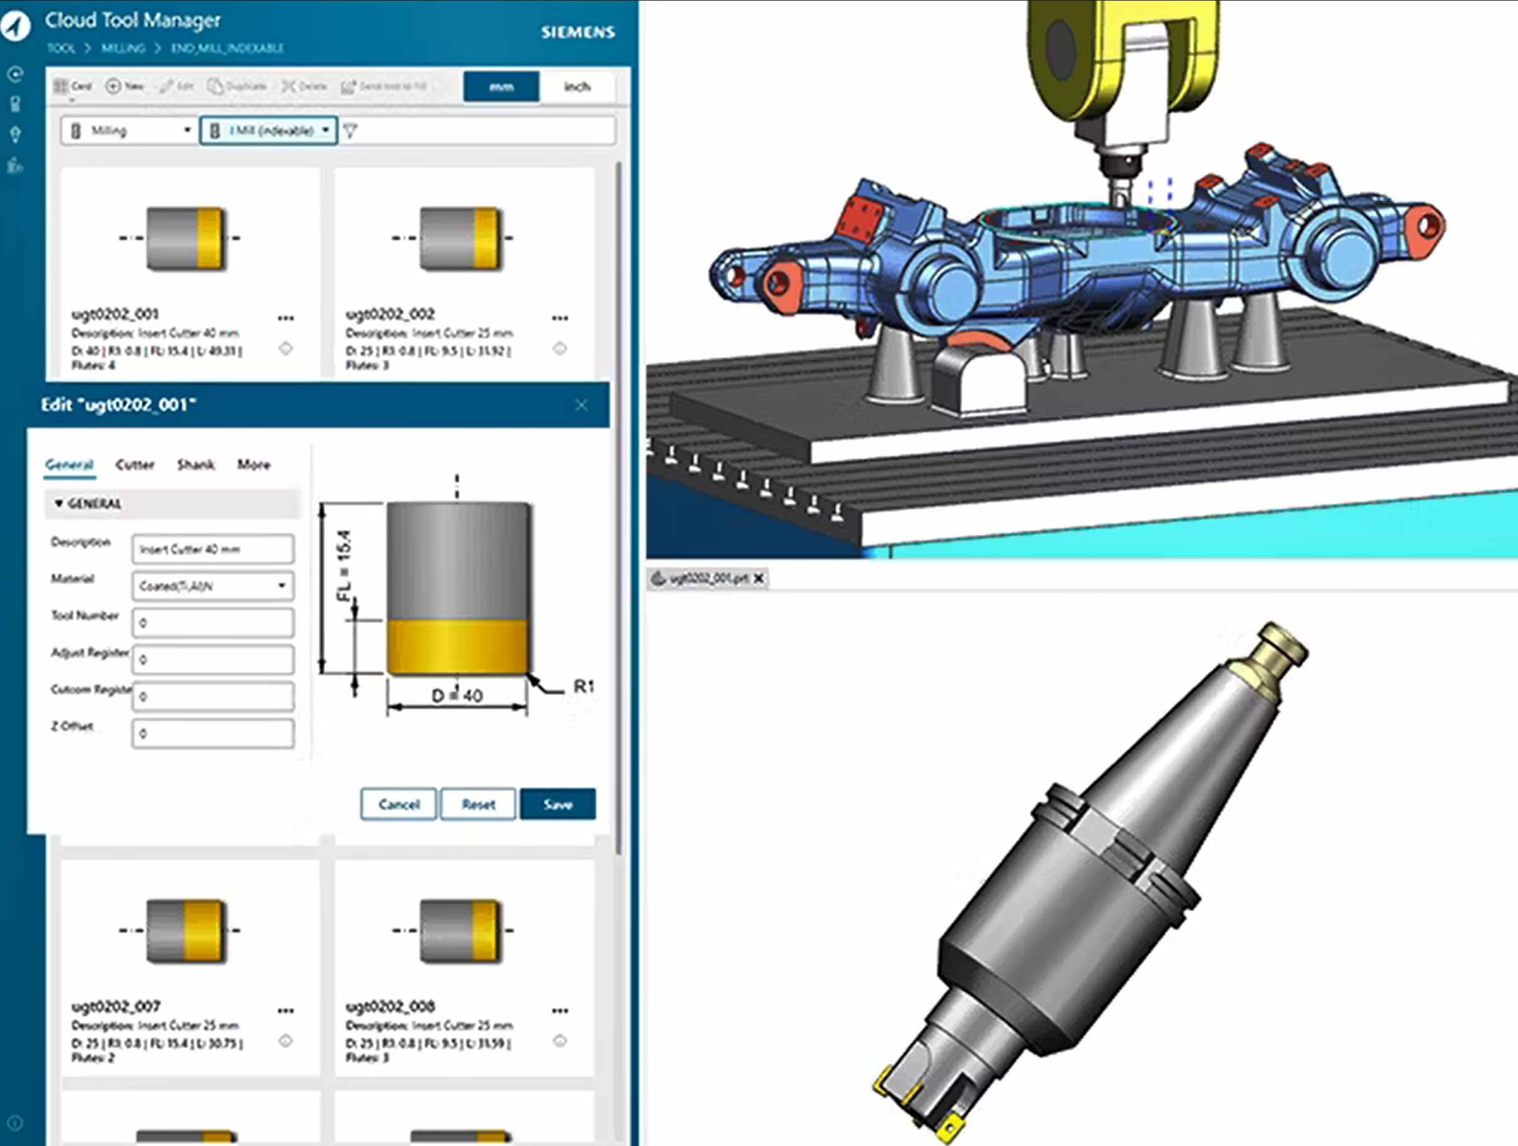Switch units to mm

click(501, 86)
